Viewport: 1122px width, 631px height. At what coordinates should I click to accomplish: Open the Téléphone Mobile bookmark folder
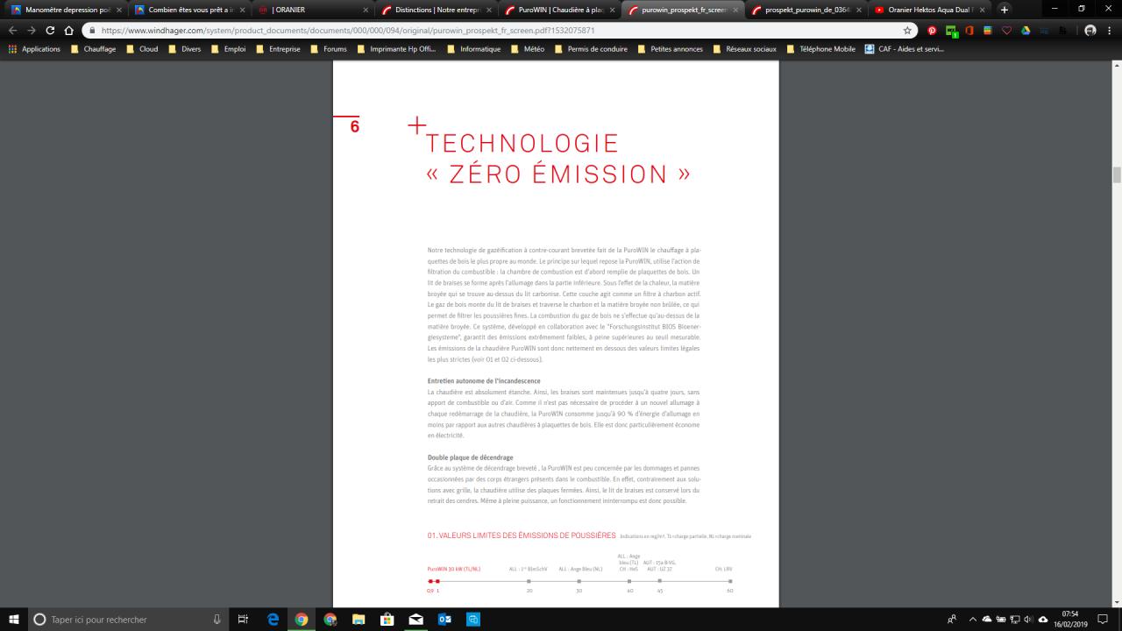(x=820, y=49)
